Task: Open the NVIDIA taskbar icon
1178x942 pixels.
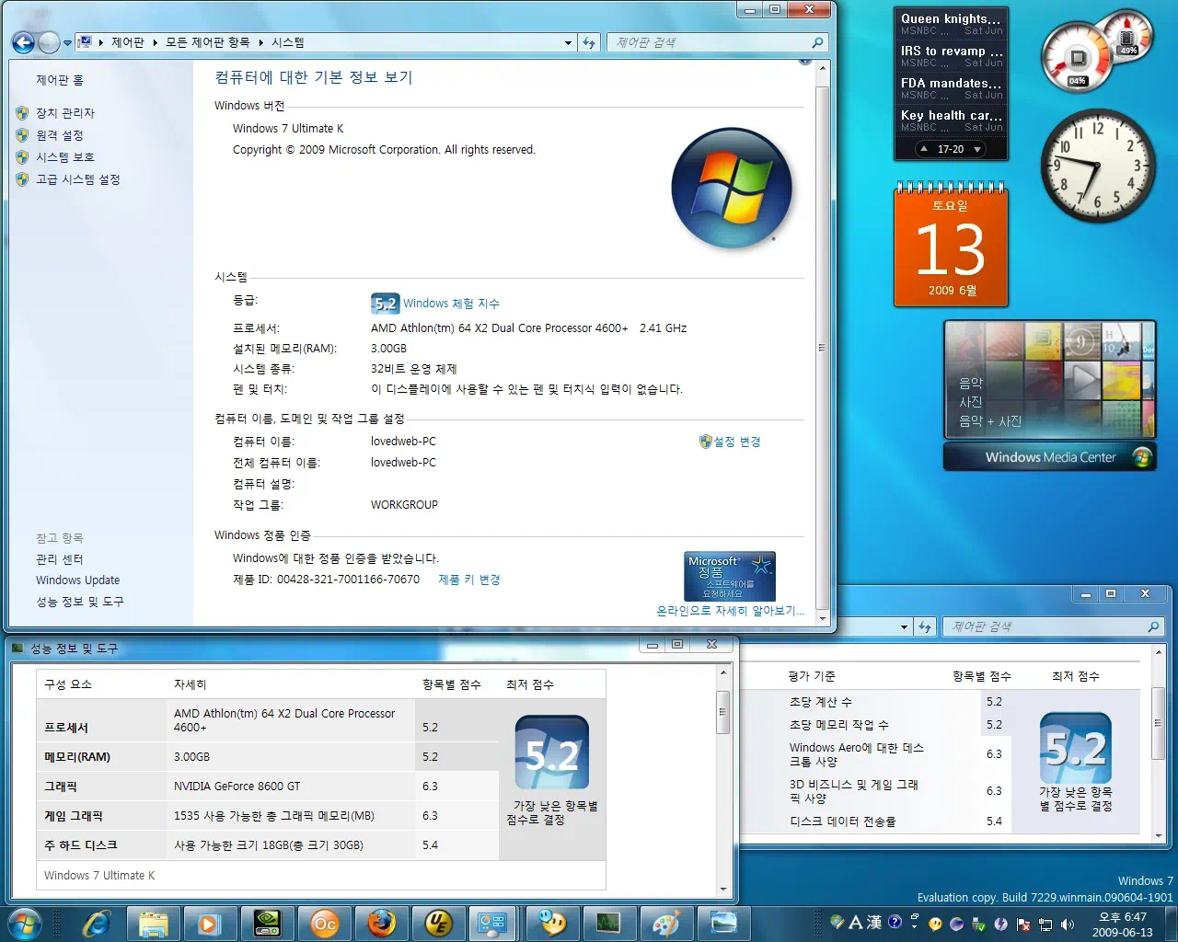Action: click(x=267, y=924)
